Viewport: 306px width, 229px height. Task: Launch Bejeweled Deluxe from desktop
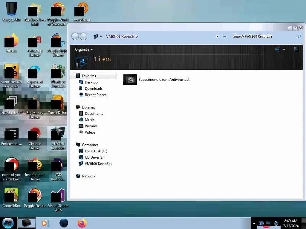(x=35, y=76)
